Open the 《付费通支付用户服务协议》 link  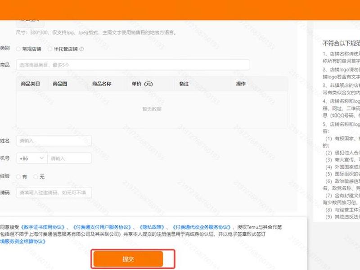click(x=102, y=227)
